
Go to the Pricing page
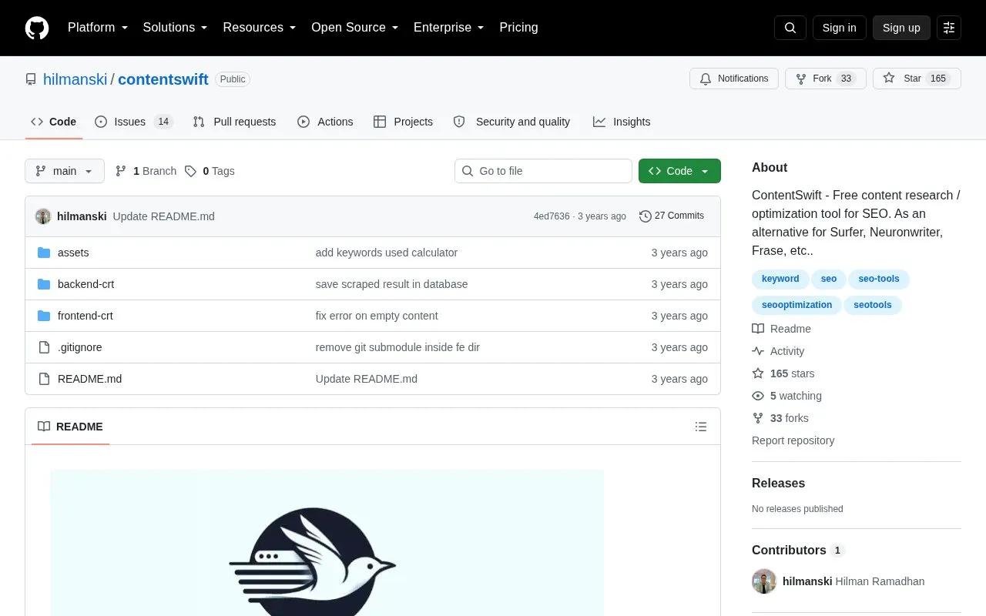click(518, 28)
